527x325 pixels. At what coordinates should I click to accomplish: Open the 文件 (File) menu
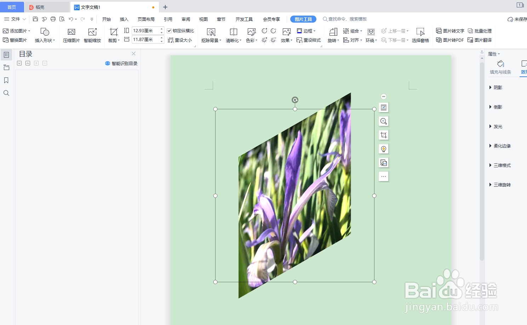coord(15,19)
